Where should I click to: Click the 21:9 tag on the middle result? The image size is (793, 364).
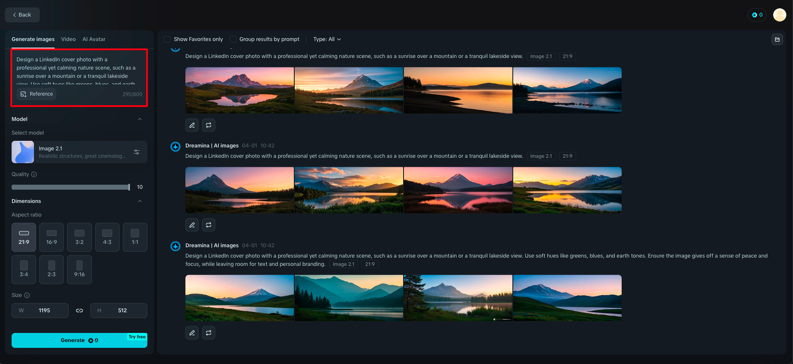coord(567,156)
